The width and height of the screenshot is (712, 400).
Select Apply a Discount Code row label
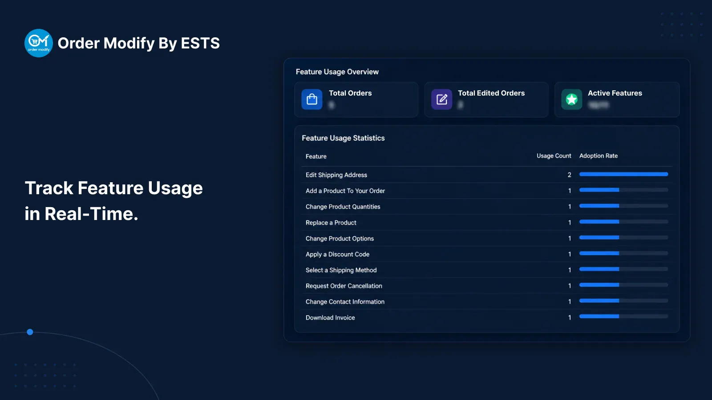(337, 254)
